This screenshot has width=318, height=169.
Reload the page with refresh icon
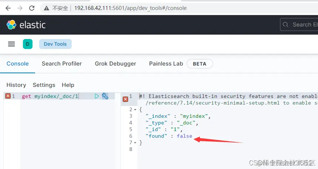click(32, 8)
